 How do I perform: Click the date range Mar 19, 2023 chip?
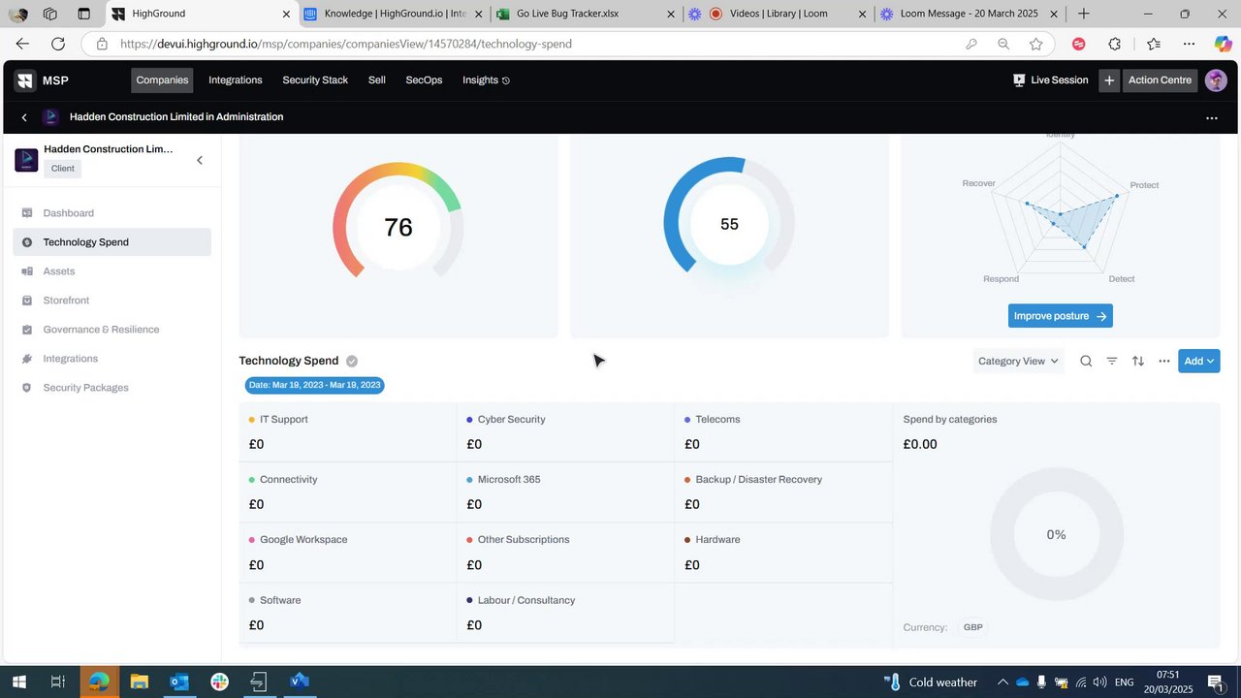(x=315, y=385)
